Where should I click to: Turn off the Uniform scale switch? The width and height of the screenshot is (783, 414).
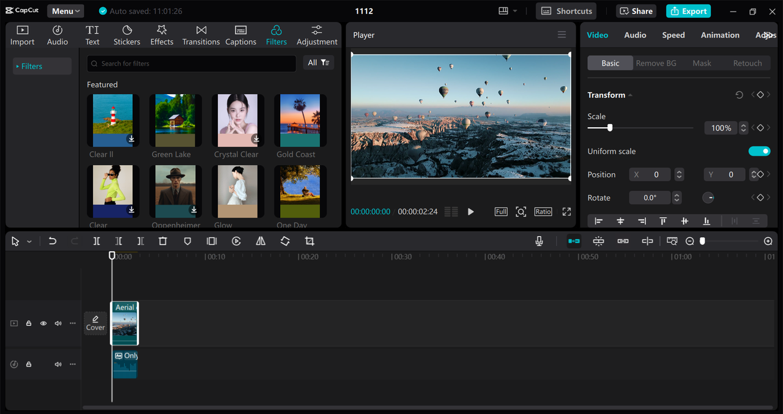point(759,151)
